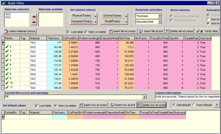Screen dimensions: 221x134
Task: Click GlassNo column header
Action: pos(176,38)
